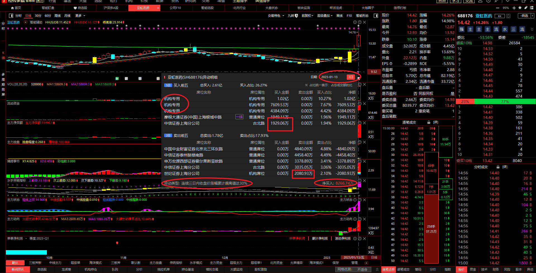Open 主力状态 panel settings icon
The width and height of the screenshot is (536, 273).
355,200
